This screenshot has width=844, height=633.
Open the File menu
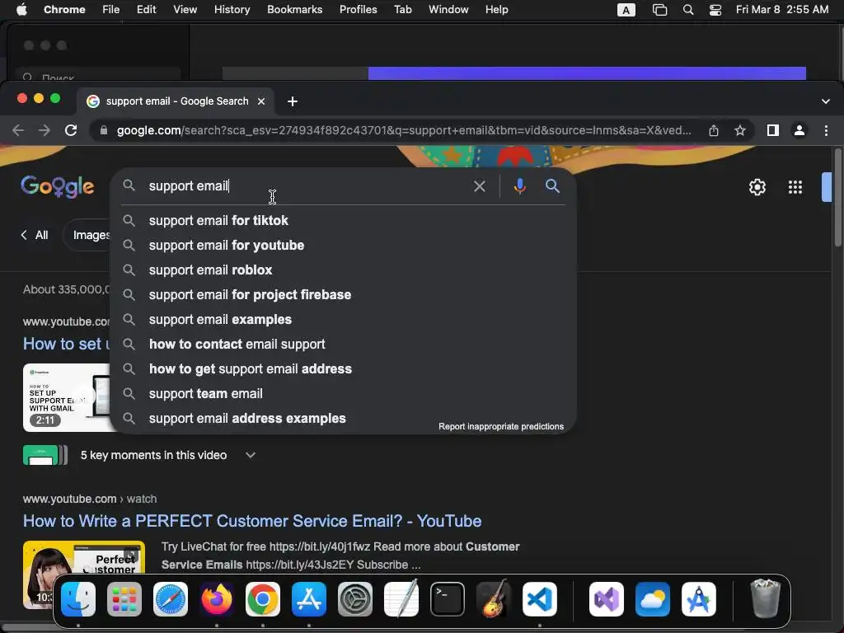point(111,10)
